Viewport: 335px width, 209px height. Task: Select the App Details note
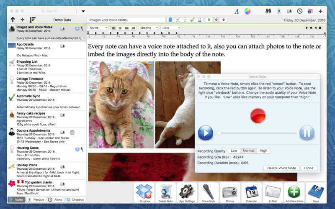coord(46,50)
